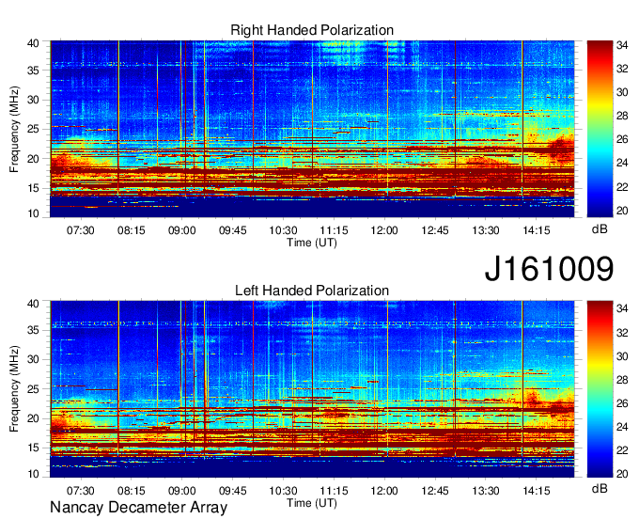Viewport: 639px width, 519px height.
Task: Click the "14:15" time tick under Left Handed plot
Action: point(537,491)
